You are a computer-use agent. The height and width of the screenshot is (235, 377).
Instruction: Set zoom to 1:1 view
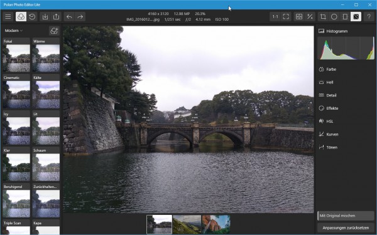[x=275, y=16]
